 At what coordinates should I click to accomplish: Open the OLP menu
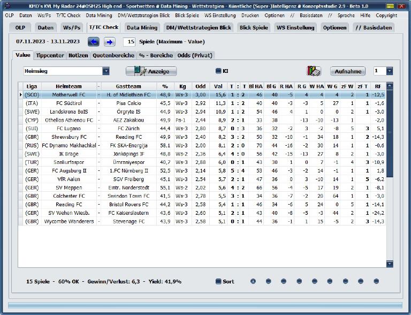coord(9,16)
